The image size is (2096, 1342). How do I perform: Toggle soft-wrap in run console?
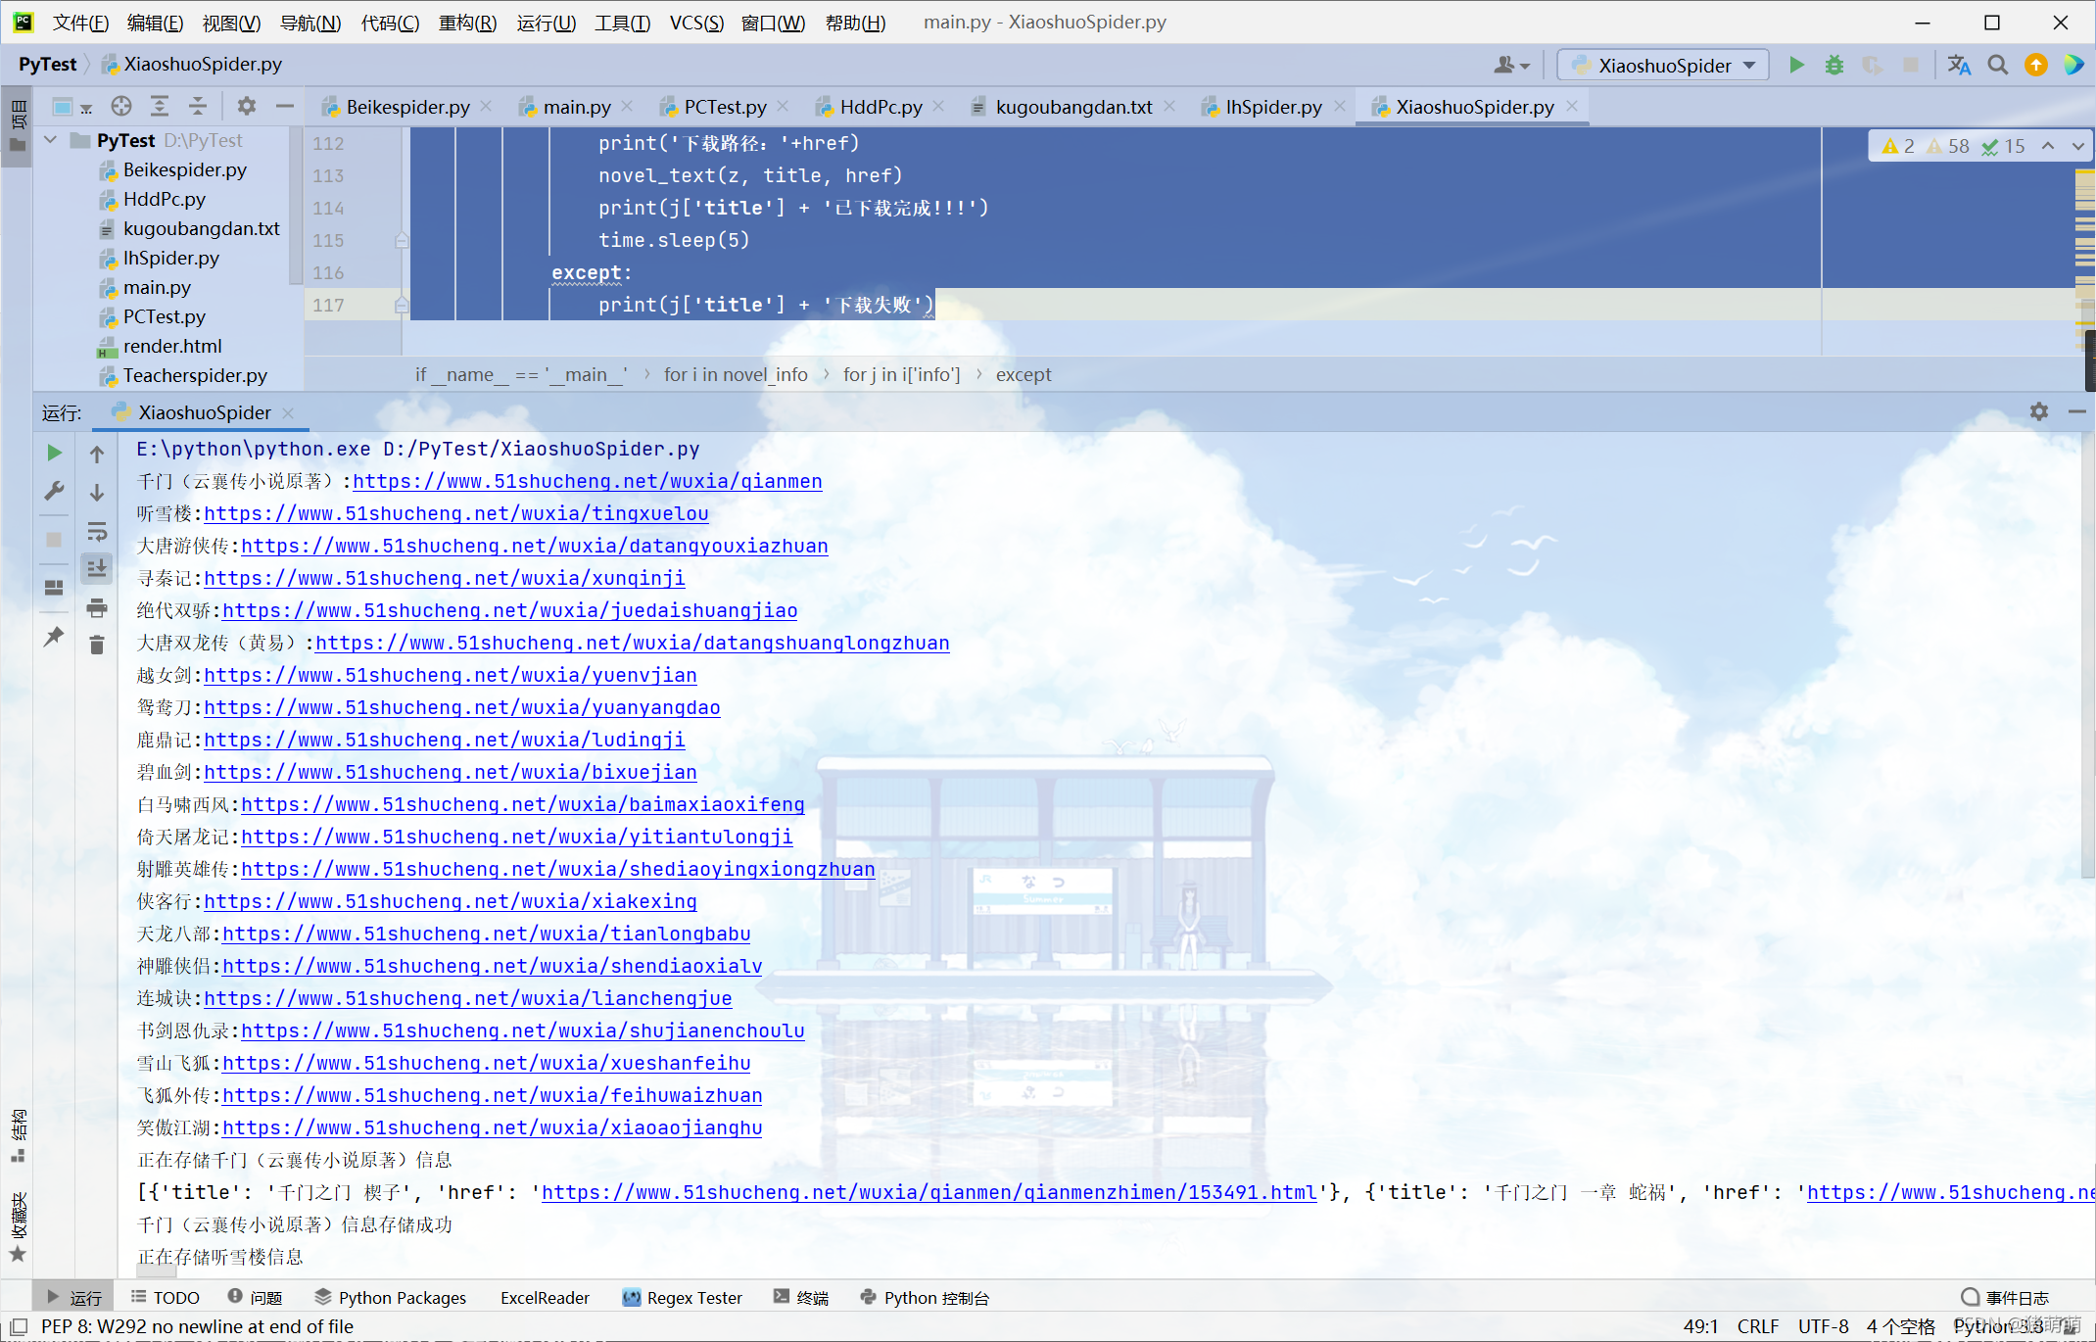tap(96, 532)
